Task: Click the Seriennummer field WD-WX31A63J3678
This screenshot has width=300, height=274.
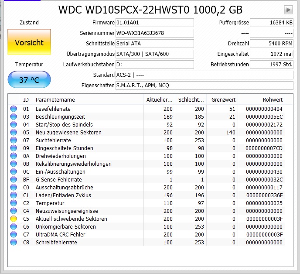Action: [155, 33]
